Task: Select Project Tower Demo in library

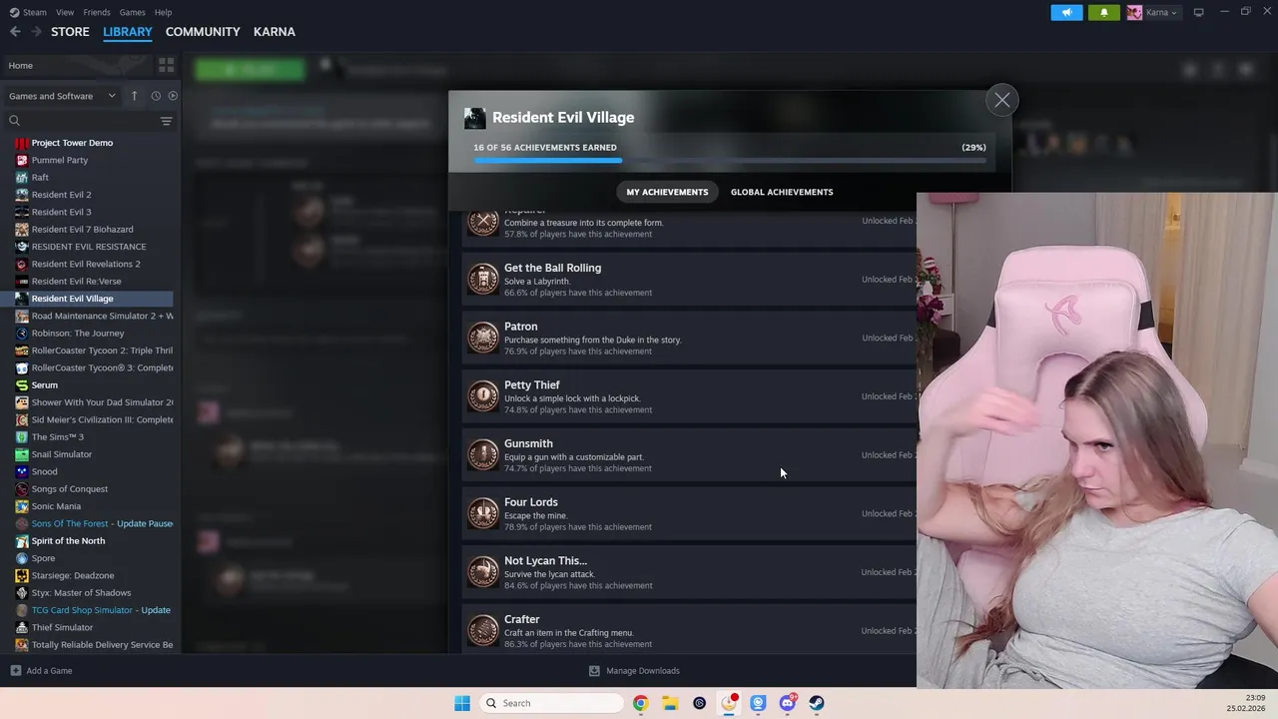Action: tap(72, 143)
